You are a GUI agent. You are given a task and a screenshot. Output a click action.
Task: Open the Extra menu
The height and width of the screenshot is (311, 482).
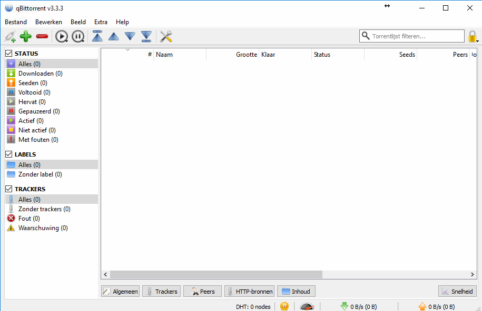[x=101, y=22]
